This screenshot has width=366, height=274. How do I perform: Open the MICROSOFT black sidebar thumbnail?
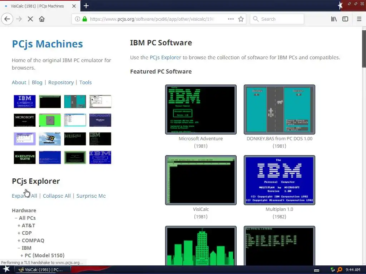pos(25,120)
